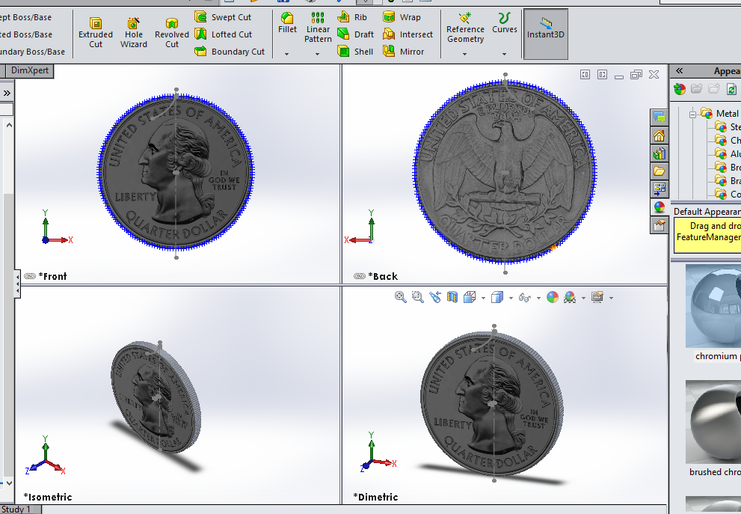Select the Wrap feature tool

(402, 17)
